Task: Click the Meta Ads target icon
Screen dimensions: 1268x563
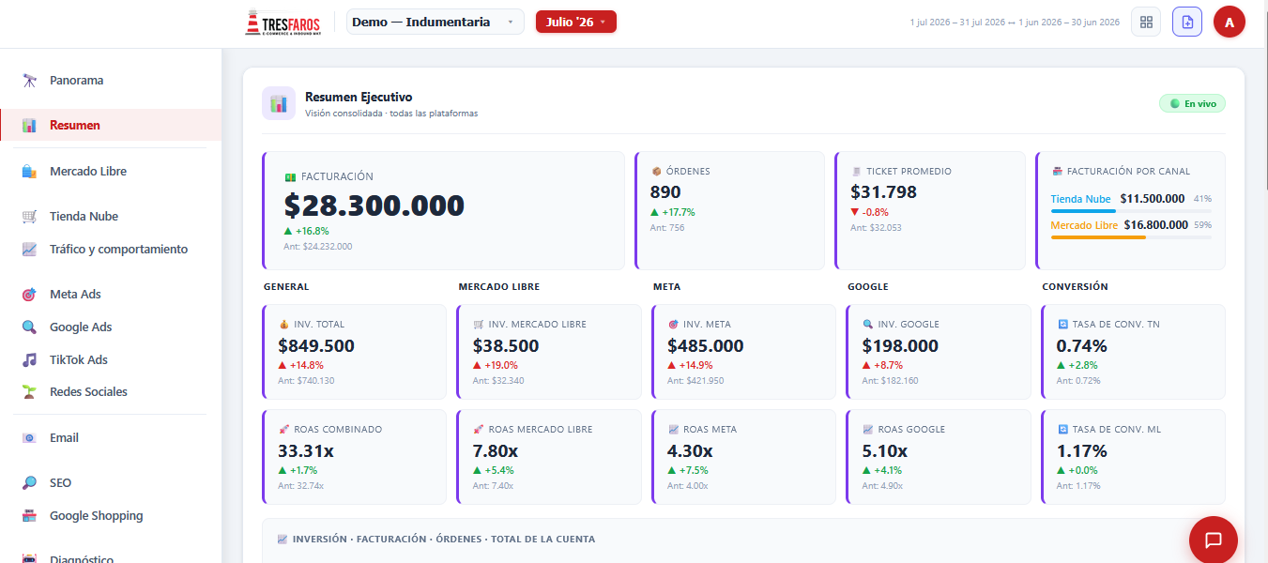Action: [30, 295]
